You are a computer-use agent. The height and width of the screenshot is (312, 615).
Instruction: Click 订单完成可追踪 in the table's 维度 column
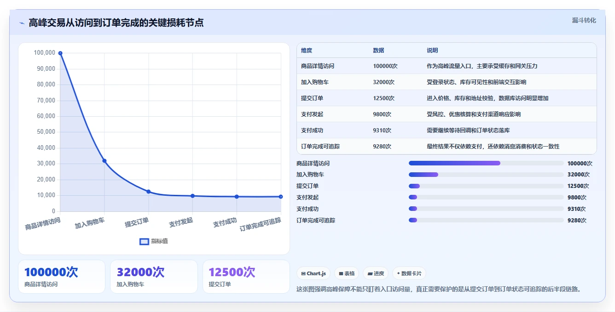[320, 147]
